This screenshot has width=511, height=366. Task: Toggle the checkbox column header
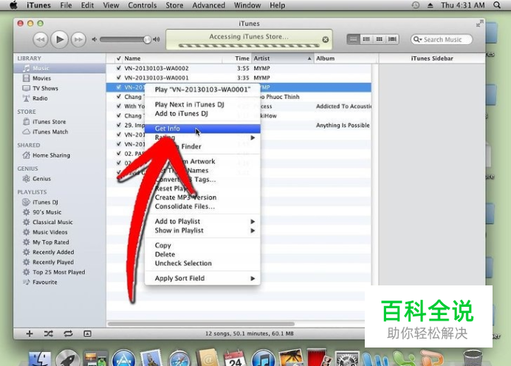click(119, 58)
